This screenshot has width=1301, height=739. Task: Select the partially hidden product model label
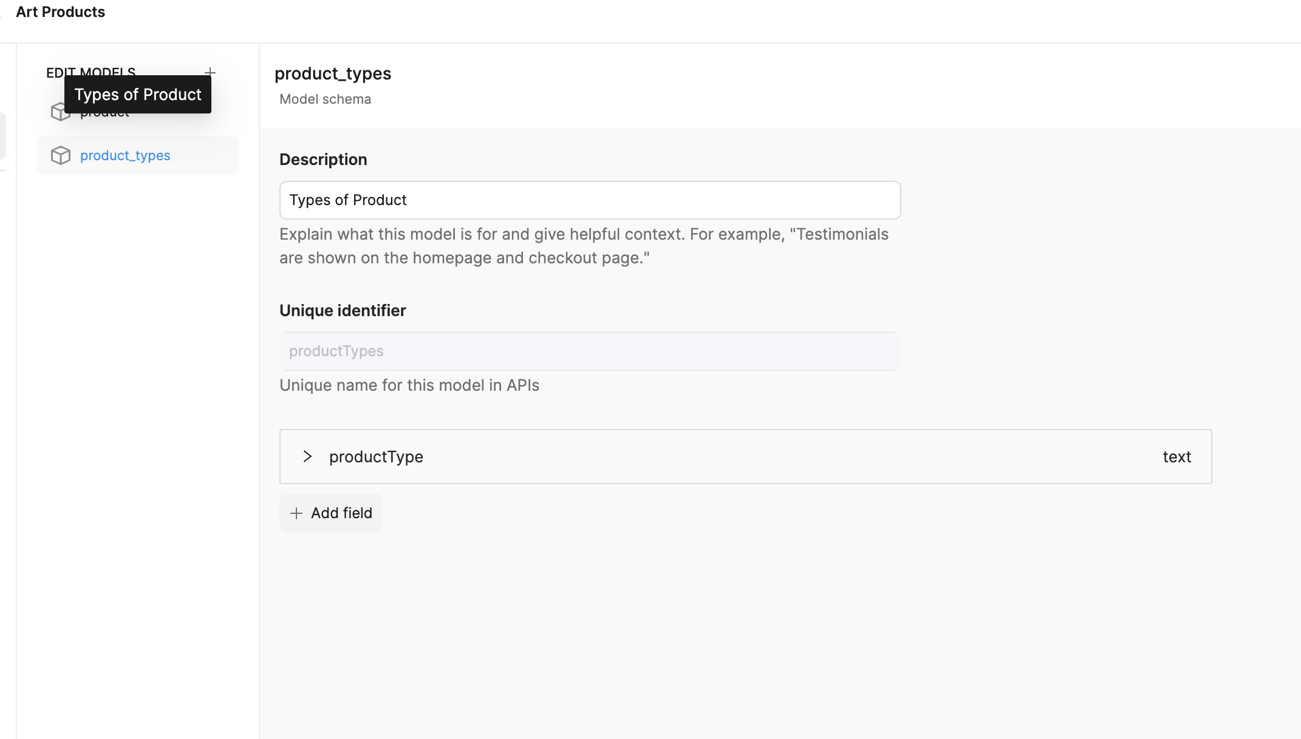point(104,115)
